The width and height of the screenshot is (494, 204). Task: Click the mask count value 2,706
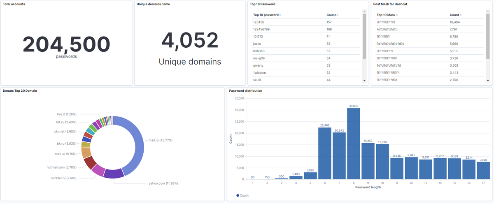pos(454,80)
